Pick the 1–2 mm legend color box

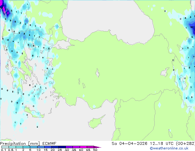tap(19, 147)
